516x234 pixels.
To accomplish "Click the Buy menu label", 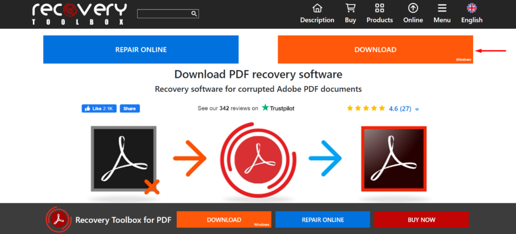I will pyautogui.click(x=351, y=20).
